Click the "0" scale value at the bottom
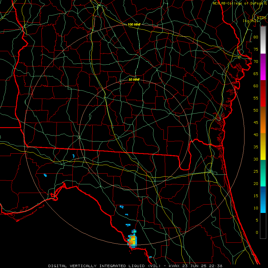The image size is (268, 268). [257, 233]
